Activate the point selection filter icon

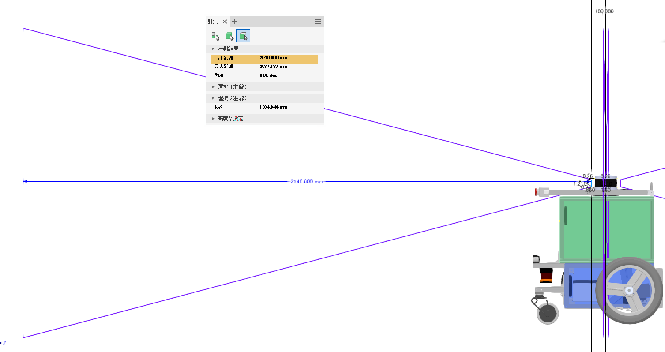click(215, 36)
